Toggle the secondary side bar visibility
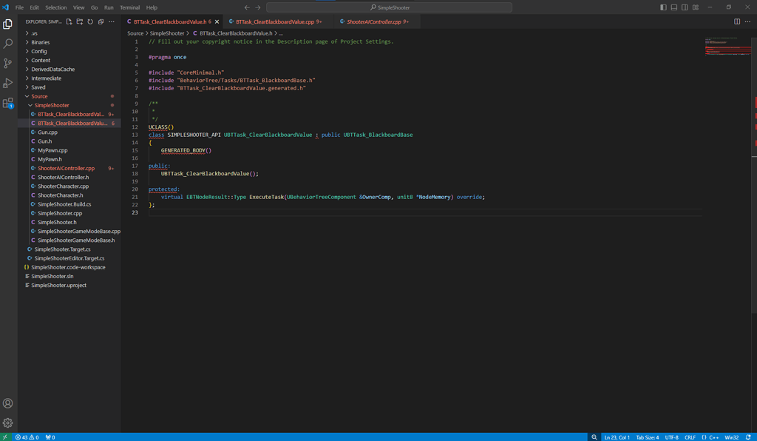 [685, 7]
